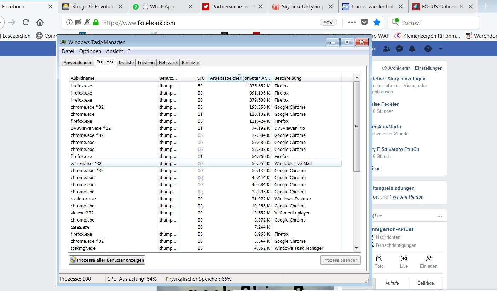
Task: Expand Facebook account dropdown arrow
Action: 441,49
